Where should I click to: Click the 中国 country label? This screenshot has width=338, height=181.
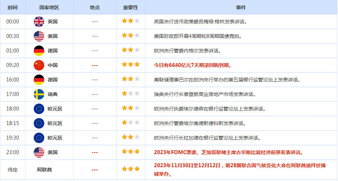coord(52,65)
